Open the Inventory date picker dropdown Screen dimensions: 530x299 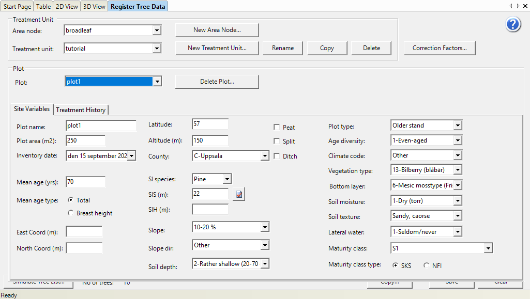point(132,155)
